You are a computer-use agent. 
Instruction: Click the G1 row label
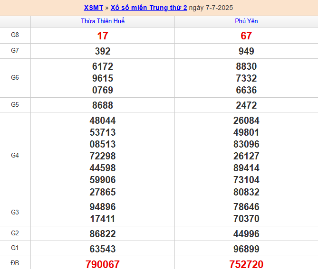(x=15, y=248)
